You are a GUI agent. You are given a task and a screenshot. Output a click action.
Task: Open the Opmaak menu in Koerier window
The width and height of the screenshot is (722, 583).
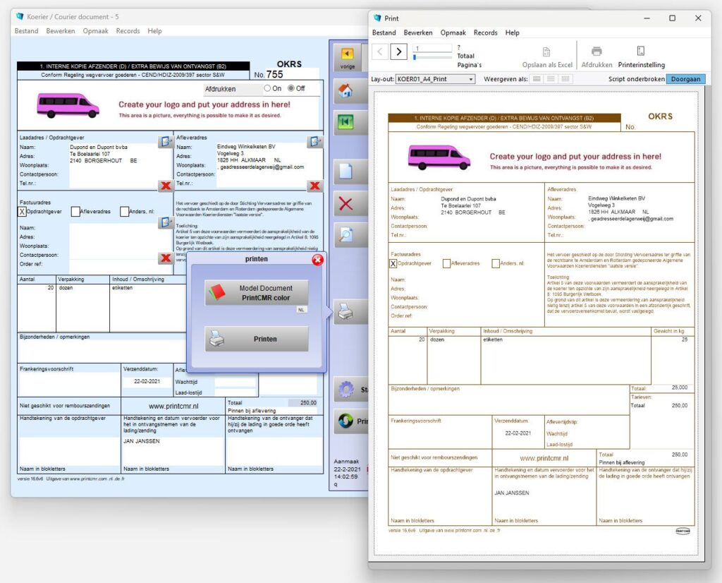pos(95,31)
